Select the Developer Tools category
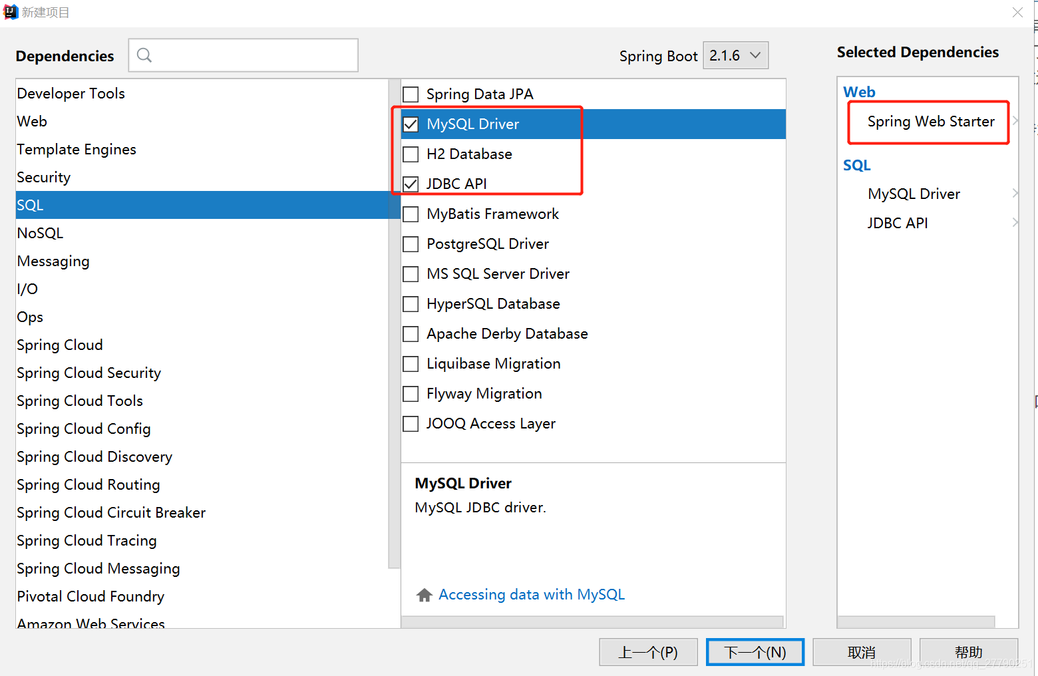 click(x=202, y=93)
